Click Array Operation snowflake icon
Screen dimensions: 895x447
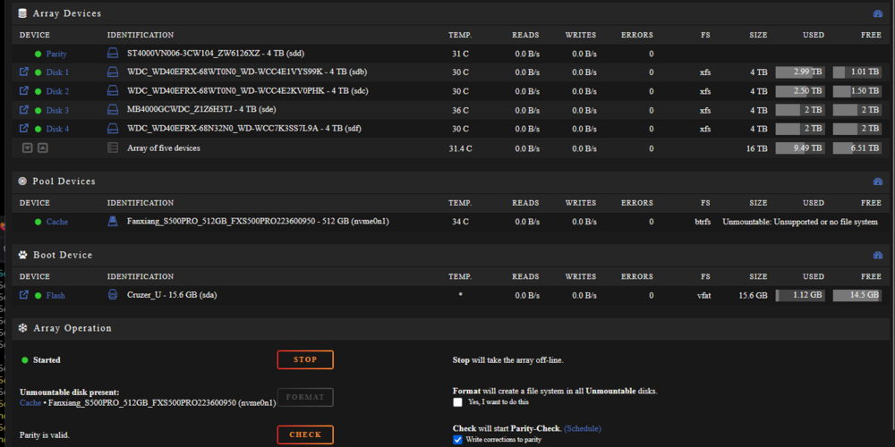[22, 328]
